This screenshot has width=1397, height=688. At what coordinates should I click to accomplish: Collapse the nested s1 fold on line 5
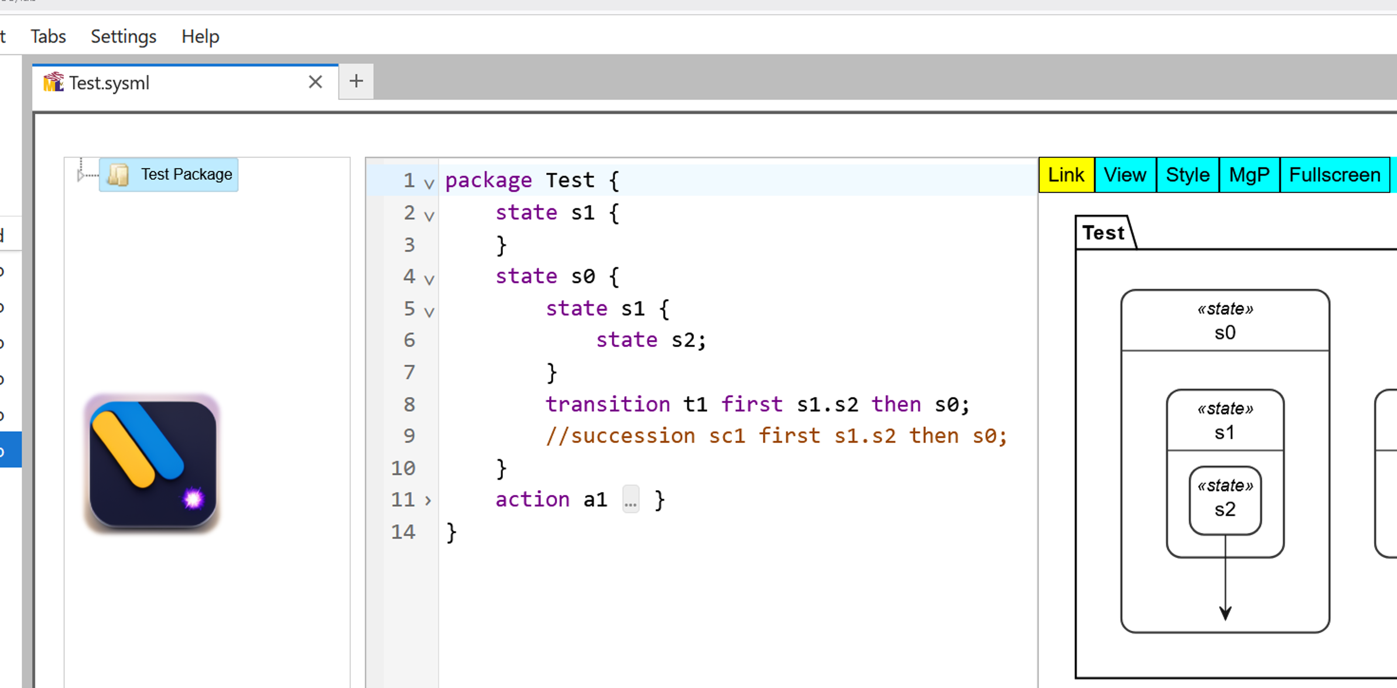point(429,312)
